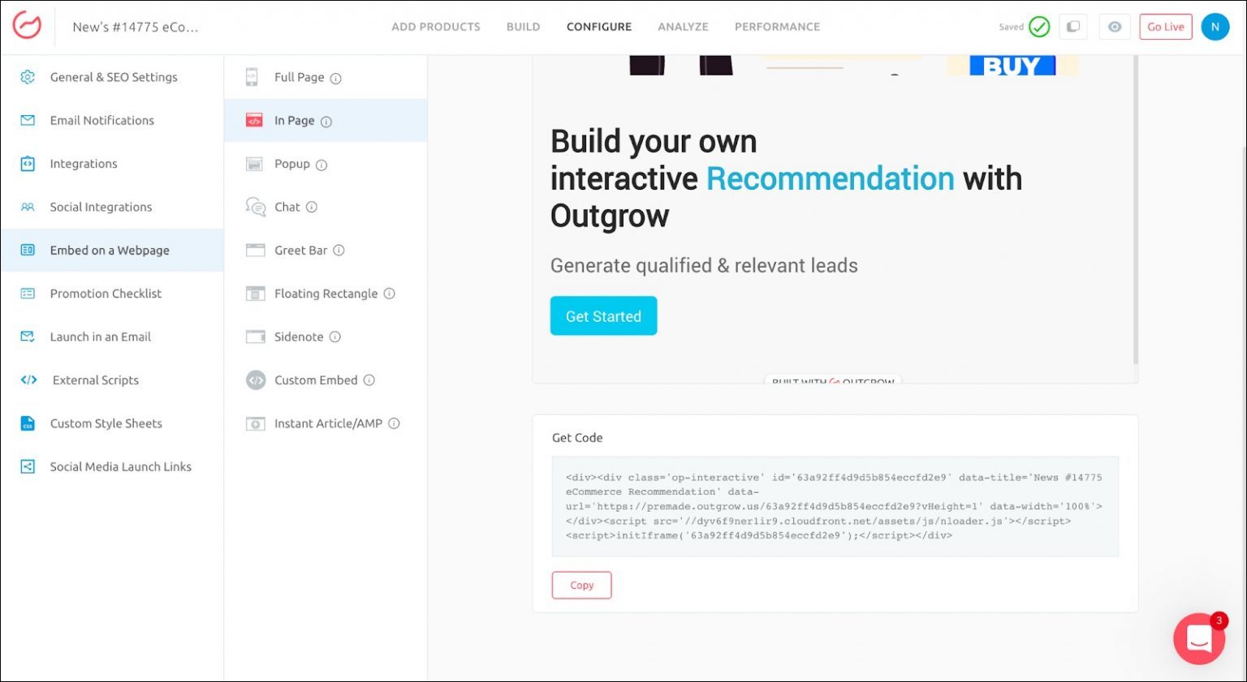Image resolution: width=1247 pixels, height=682 pixels.
Task: Click the Outgrow logo icon
Action: [27, 26]
